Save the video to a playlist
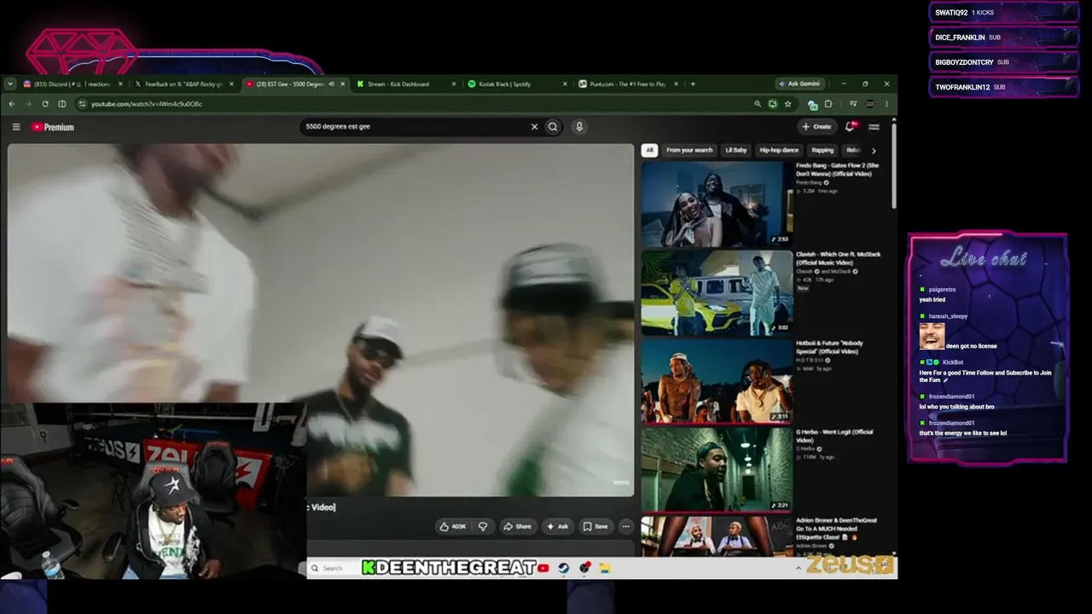1092x614 pixels. (595, 526)
